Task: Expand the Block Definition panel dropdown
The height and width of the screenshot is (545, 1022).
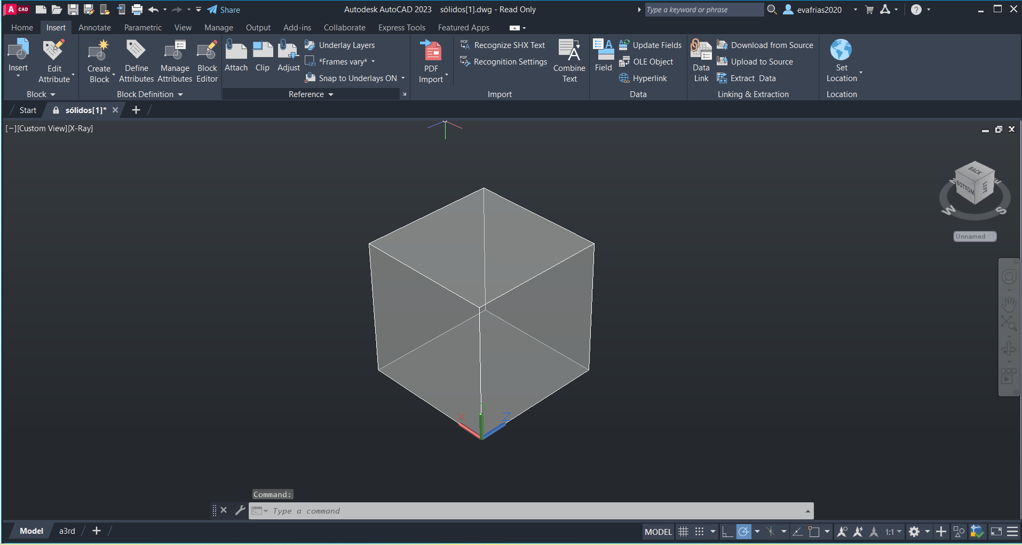Action: pyautogui.click(x=180, y=94)
